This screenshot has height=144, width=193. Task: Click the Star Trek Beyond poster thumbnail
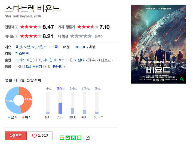[158, 44]
